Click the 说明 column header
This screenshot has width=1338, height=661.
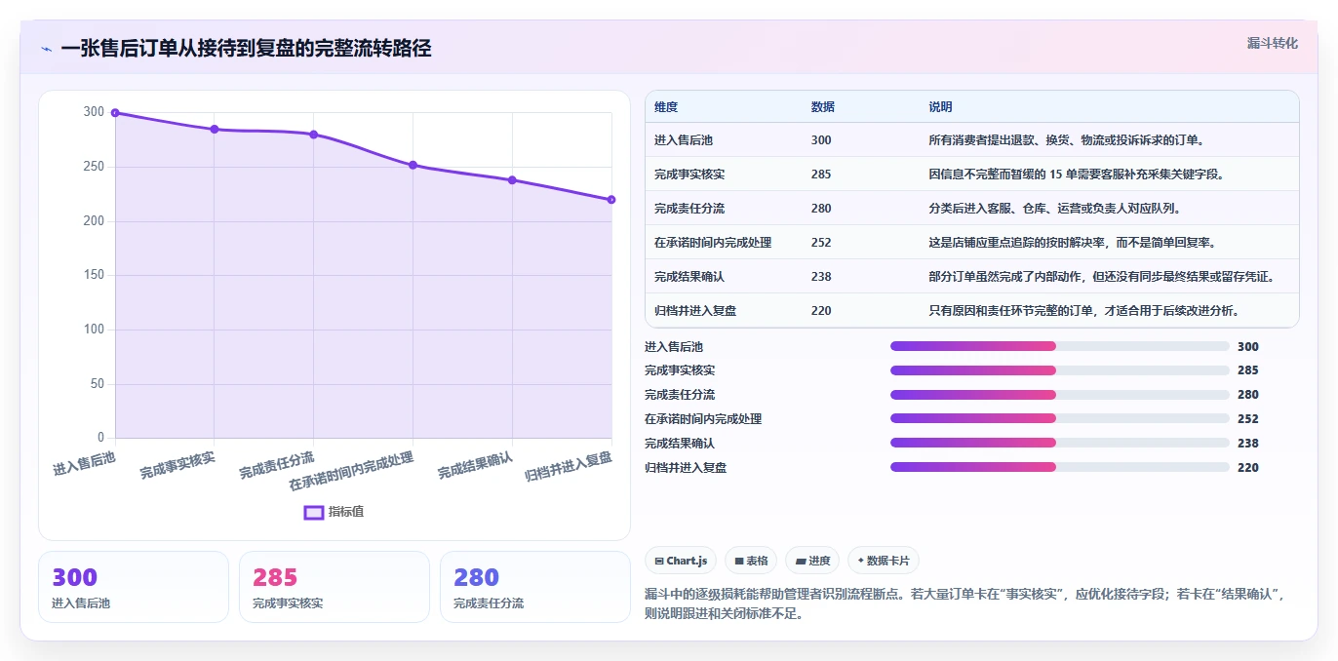coord(940,107)
